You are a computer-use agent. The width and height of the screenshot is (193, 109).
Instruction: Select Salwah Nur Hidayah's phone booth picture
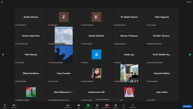click(31, 92)
